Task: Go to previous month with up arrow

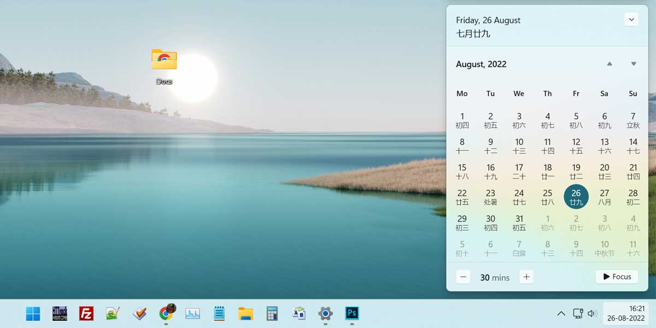Action: 610,64
